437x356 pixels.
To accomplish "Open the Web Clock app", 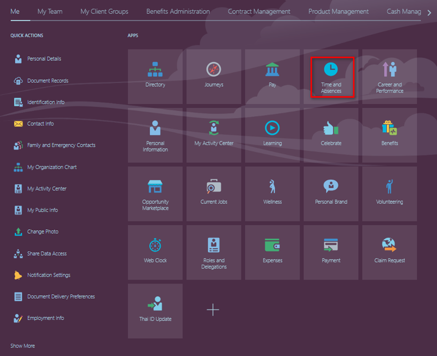I will point(155,252).
